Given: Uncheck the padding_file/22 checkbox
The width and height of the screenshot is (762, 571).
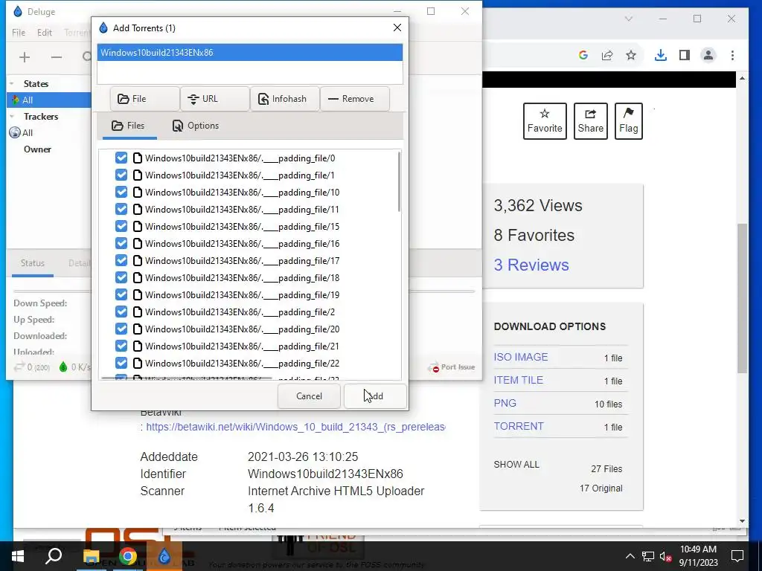Looking at the screenshot, I should click(121, 363).
